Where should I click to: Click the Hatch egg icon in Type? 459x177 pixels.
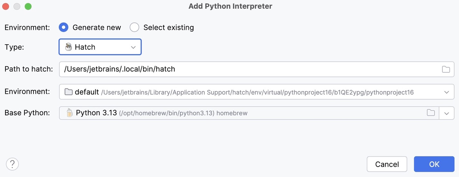[69, 47]
